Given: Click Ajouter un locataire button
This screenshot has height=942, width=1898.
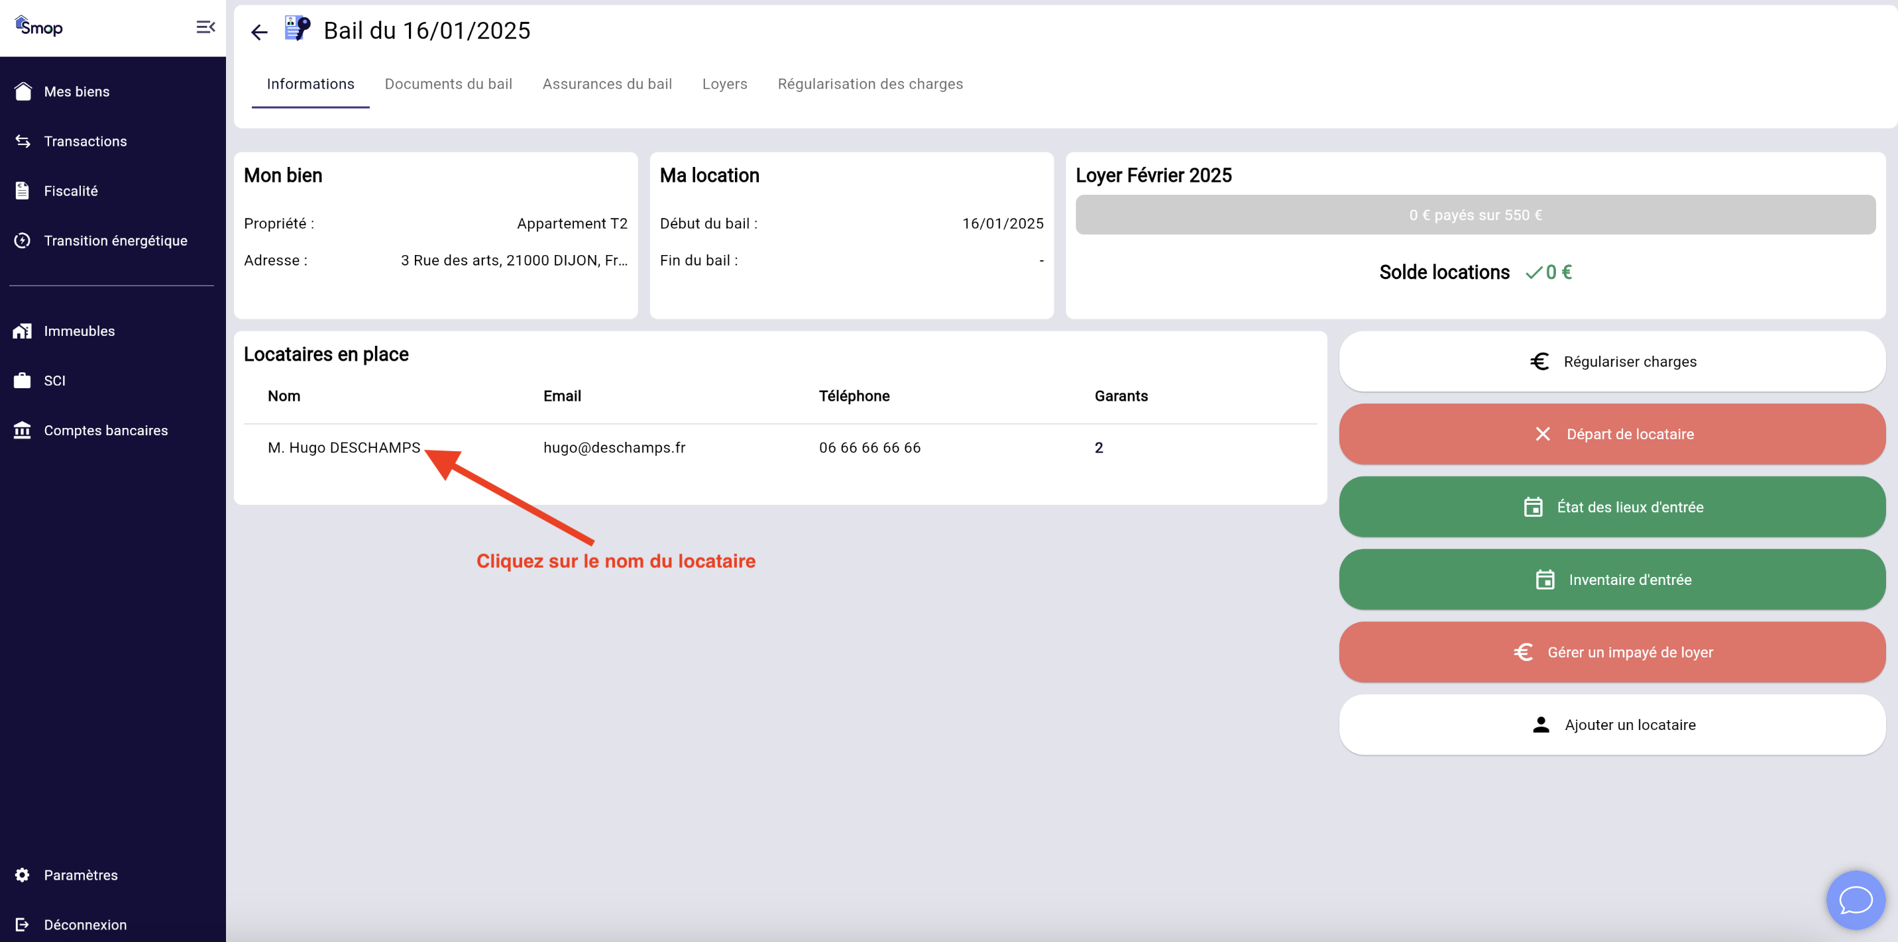Looking at the screenshot, I should click(1612, 724).
